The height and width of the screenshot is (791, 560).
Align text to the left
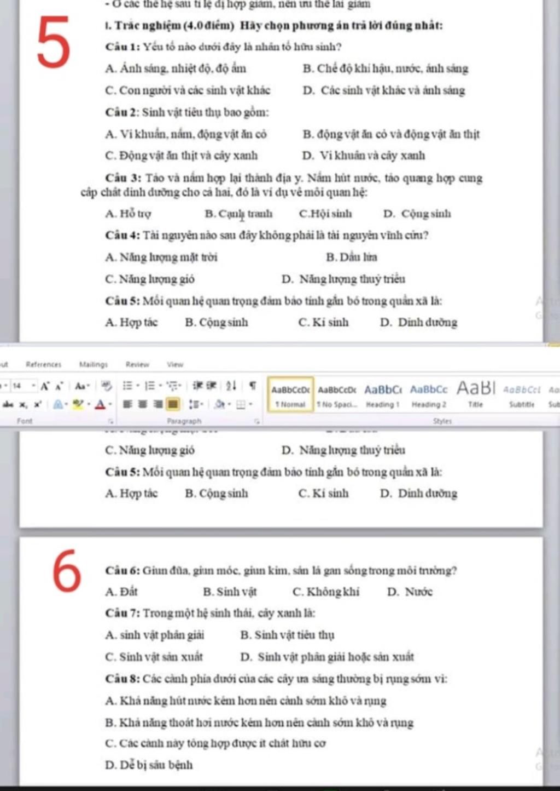(127, 404)
